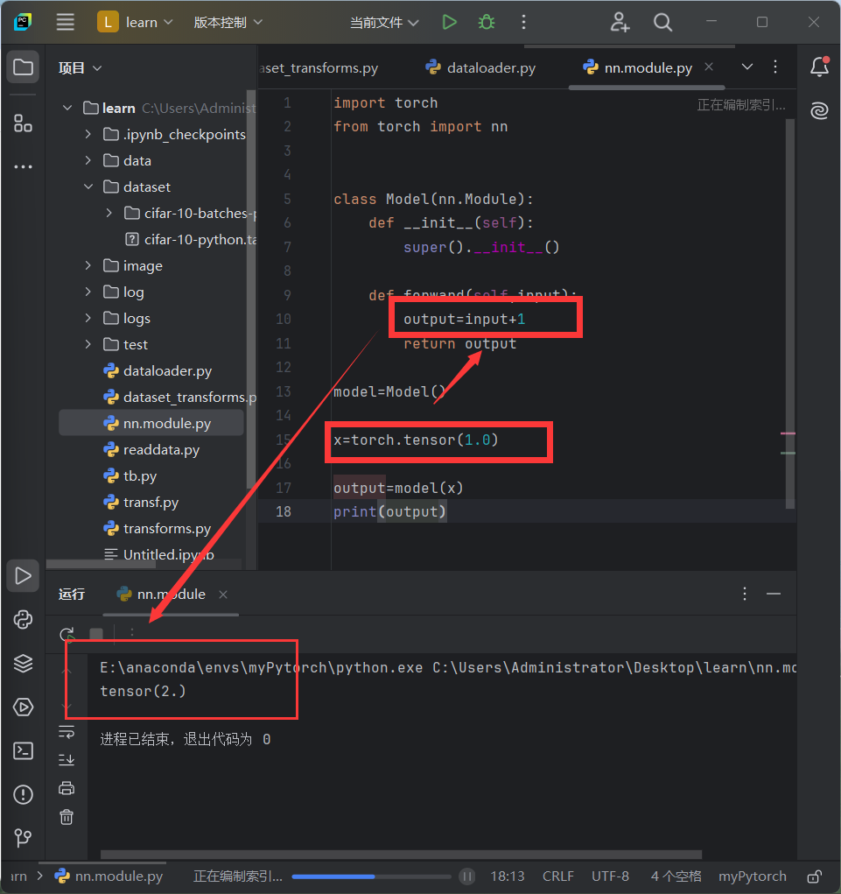Open the notifications bell icon
The image size is (841, 894).
tap(819, 67)
